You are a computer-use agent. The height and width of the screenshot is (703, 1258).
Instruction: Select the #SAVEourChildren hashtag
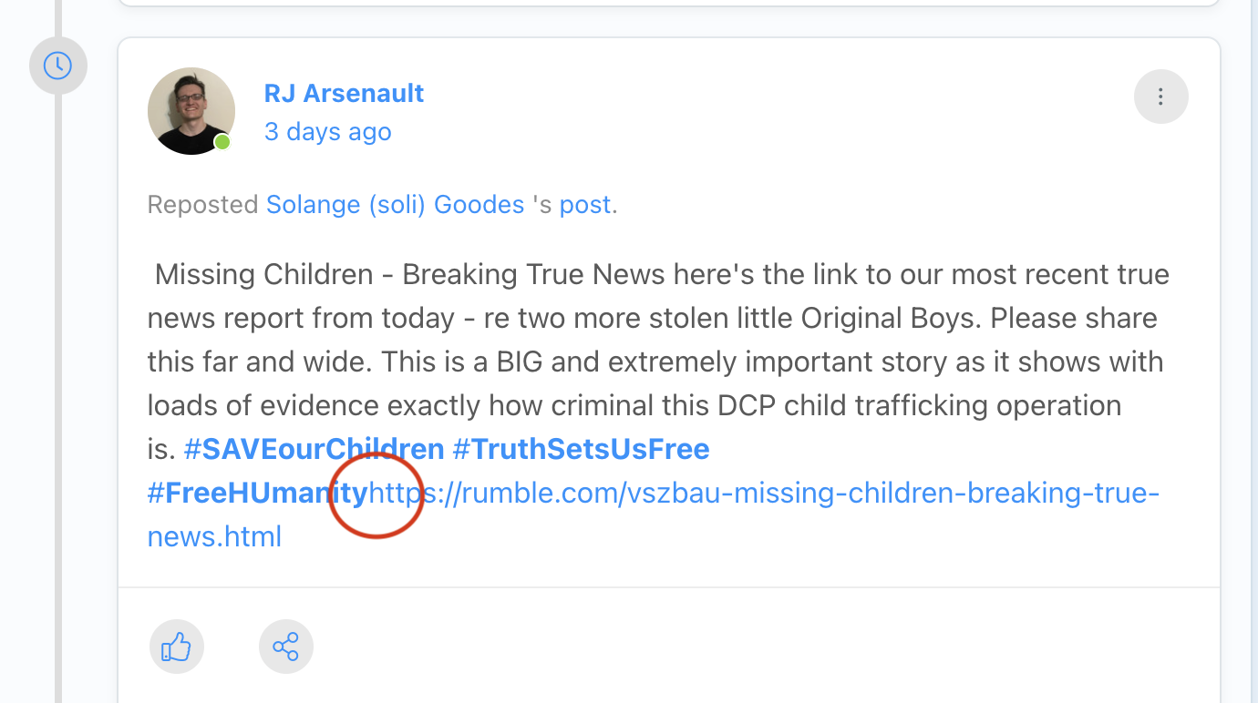314,449
